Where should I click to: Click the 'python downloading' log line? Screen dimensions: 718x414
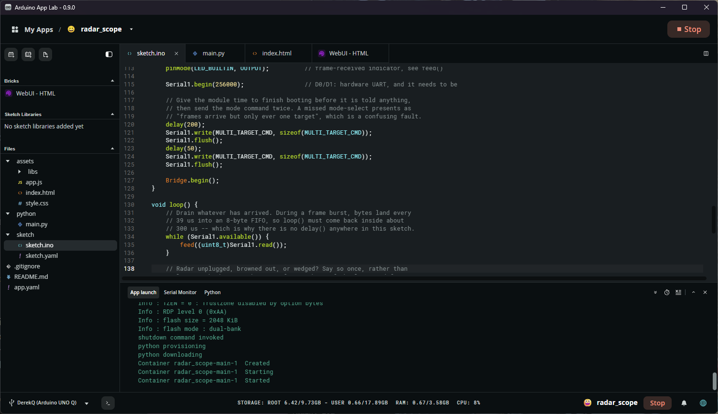point(170,355)
